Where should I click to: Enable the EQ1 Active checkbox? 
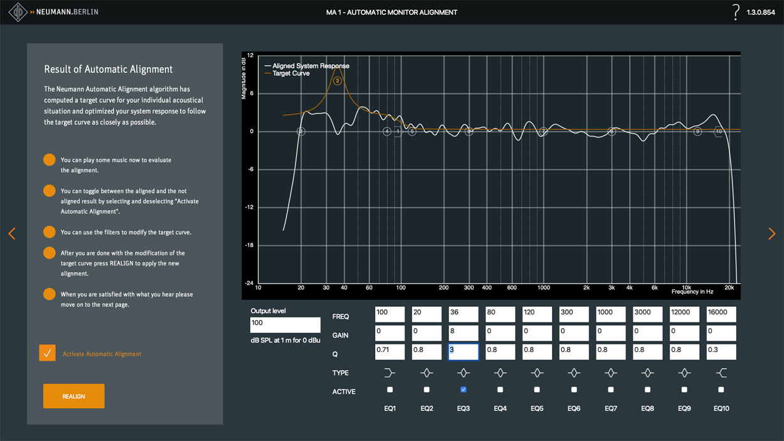390,390
